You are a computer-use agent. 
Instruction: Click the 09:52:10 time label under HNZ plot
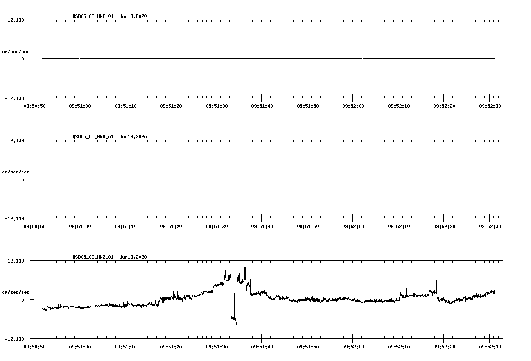pyautogui.click(x=399, y=347)
